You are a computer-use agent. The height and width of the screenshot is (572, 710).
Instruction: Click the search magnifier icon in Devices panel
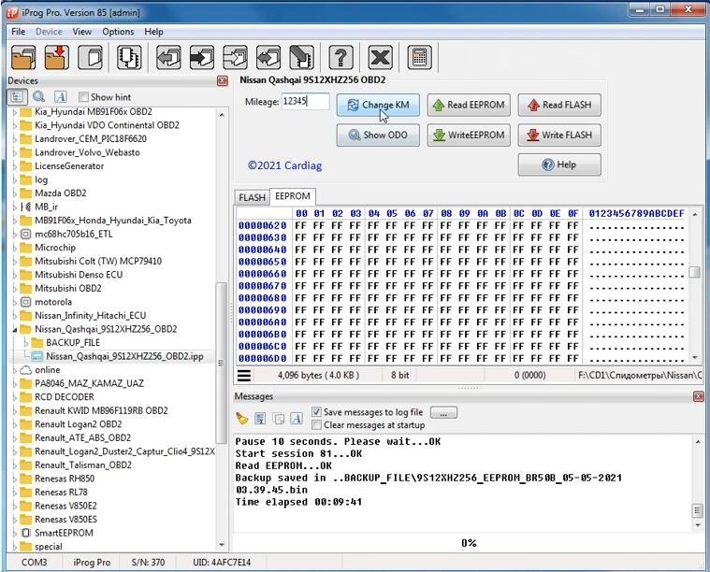tap(39, 97)
